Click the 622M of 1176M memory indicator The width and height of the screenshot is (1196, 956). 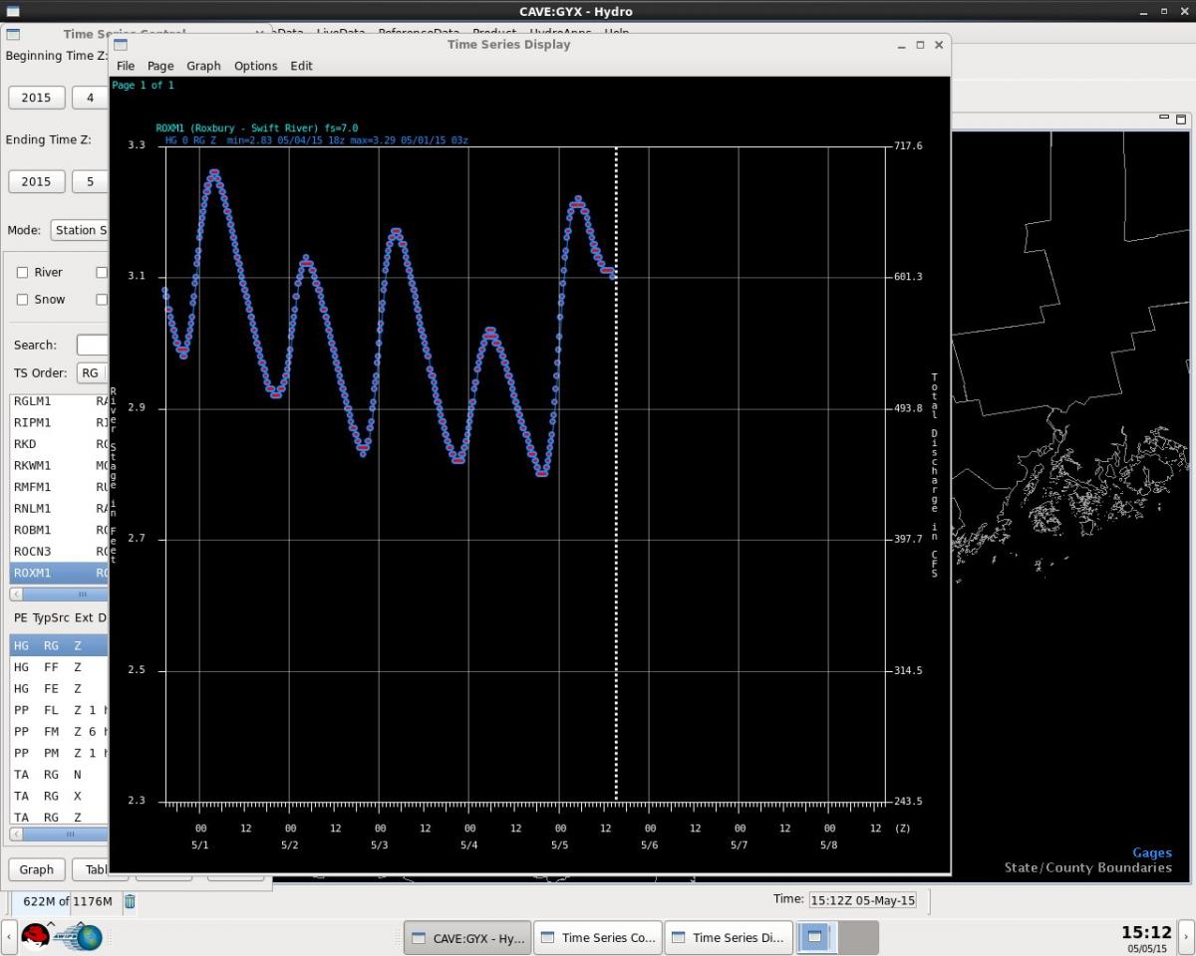(x=68, y=901)
